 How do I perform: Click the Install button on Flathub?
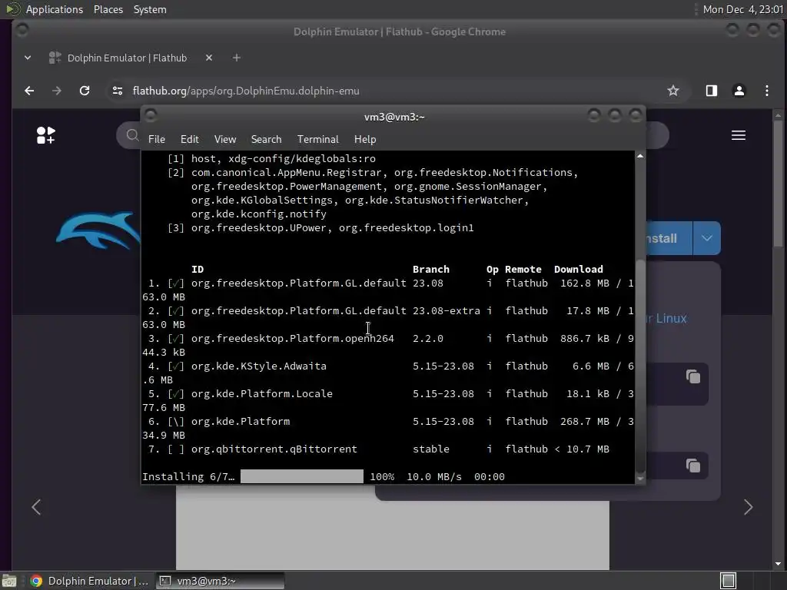pos(669,238)
